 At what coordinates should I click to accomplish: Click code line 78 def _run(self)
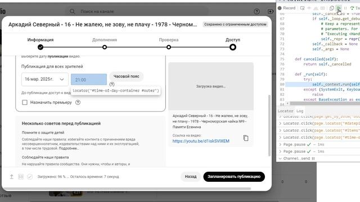[x=311, y=74]
